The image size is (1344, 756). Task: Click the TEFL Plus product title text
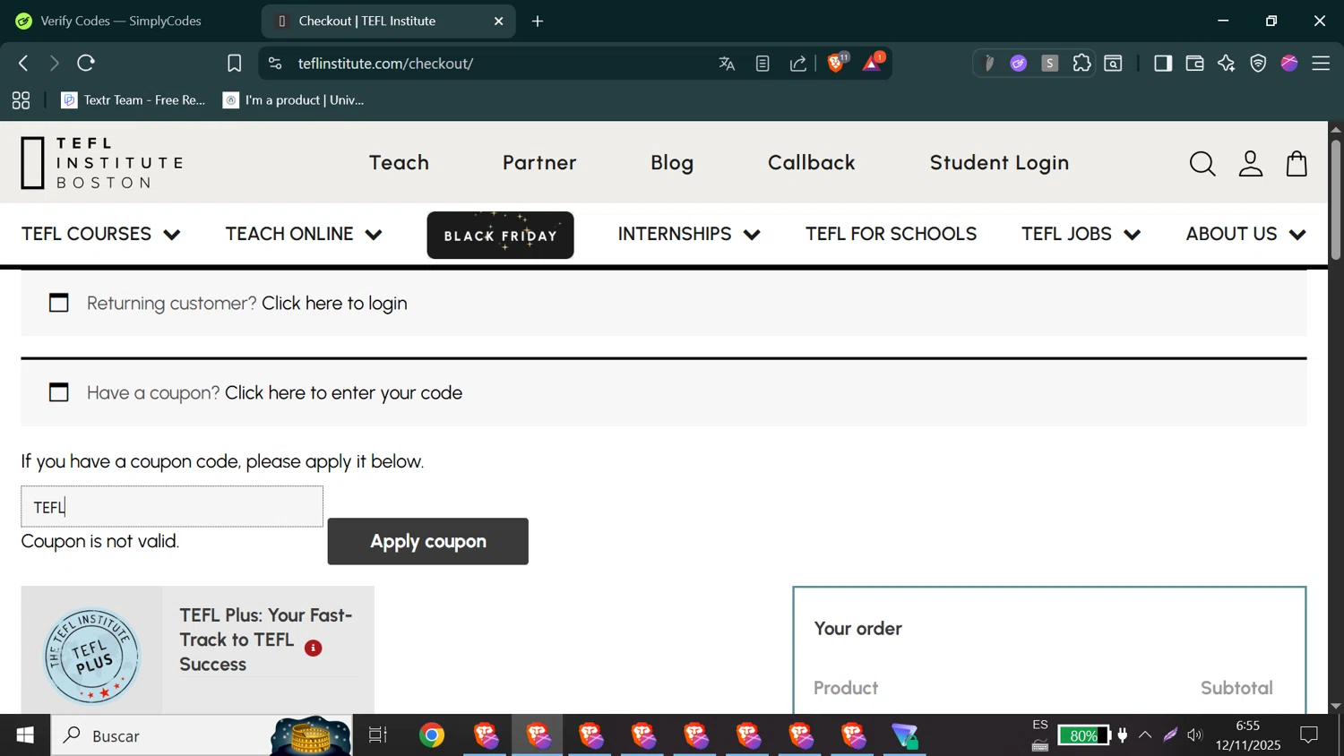[266, 640]
